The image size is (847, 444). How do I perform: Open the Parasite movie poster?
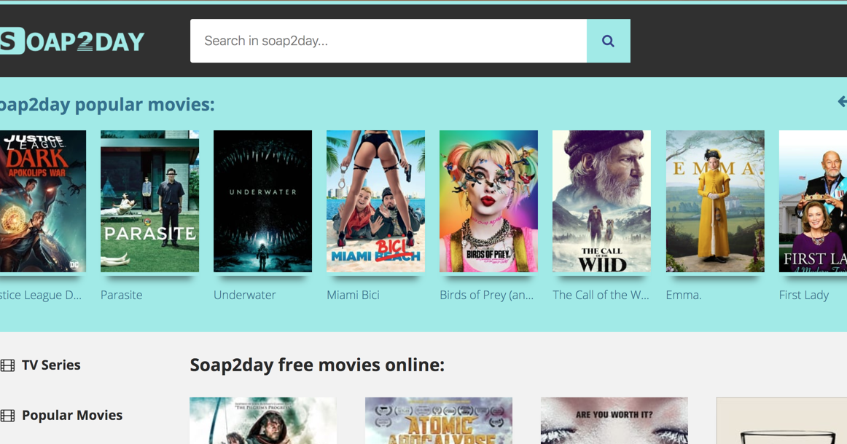pos(149,201)
